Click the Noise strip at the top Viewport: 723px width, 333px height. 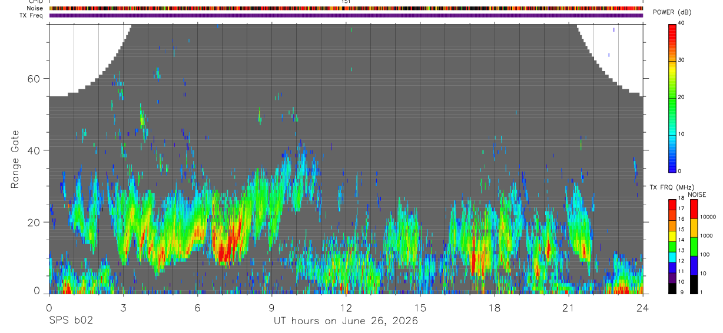pos(346,8)
